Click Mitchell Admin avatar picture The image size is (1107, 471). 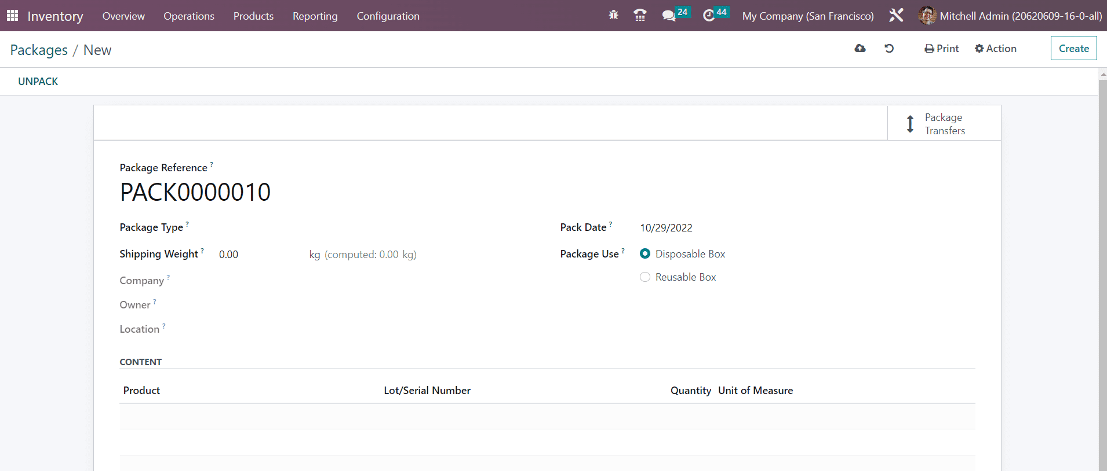coord(927,16)
